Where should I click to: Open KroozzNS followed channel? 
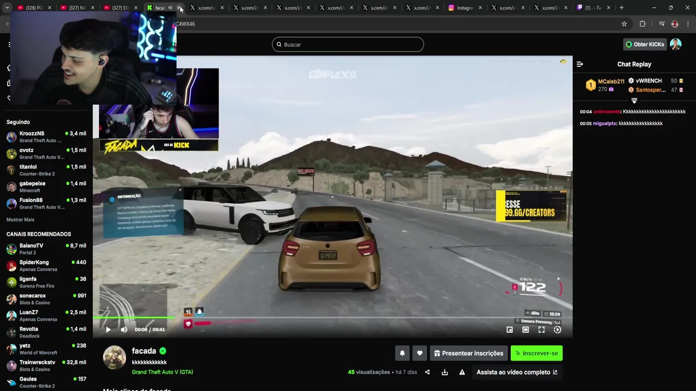pos(46,137)
